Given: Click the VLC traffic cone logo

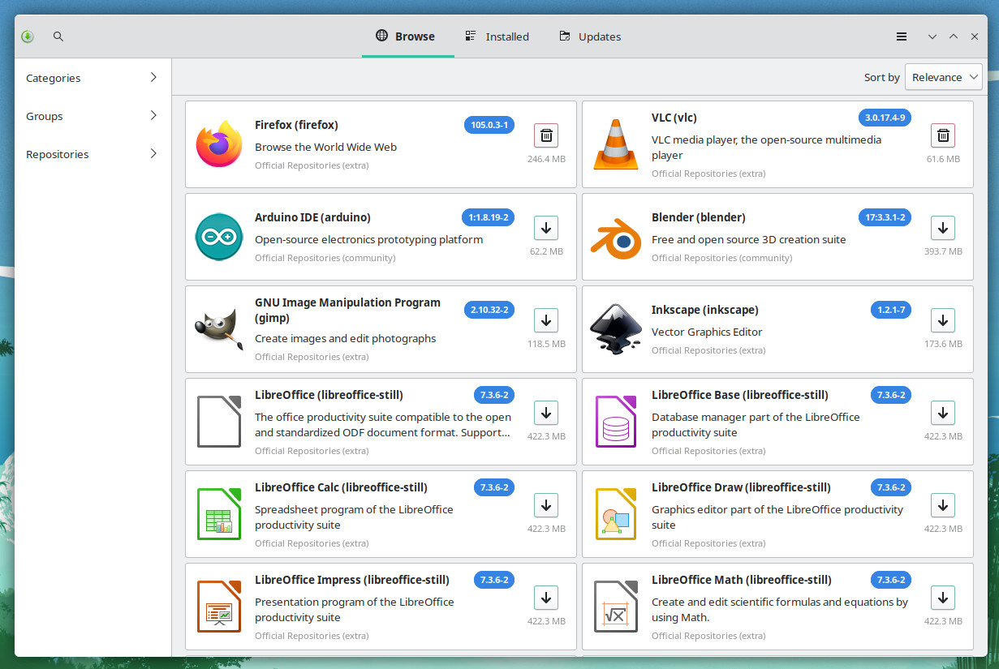Looking at the screenshot, I should tap(616, 144).
